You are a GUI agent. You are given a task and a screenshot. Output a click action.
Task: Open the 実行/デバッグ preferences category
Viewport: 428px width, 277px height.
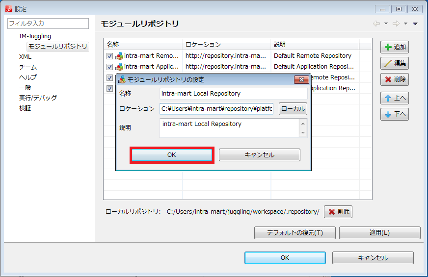[x=38, y=98]
